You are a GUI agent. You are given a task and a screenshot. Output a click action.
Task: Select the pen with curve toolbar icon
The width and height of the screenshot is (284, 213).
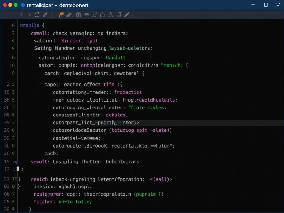tap(95, 15)
